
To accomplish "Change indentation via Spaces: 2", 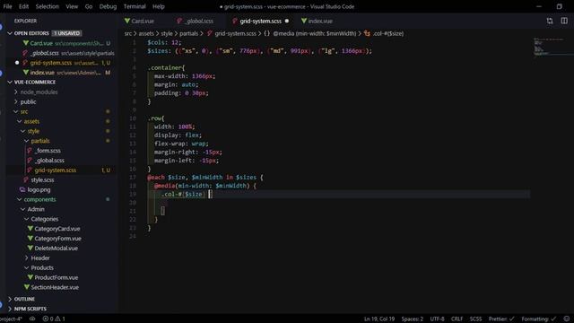I will (413, 319).
